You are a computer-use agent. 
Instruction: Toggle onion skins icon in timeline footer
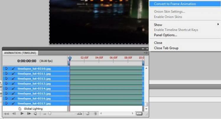(x=87, y=113)
